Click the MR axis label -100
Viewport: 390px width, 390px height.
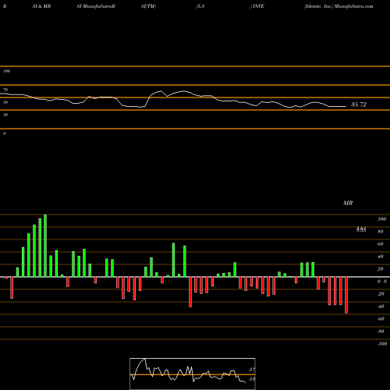[382, 344]
